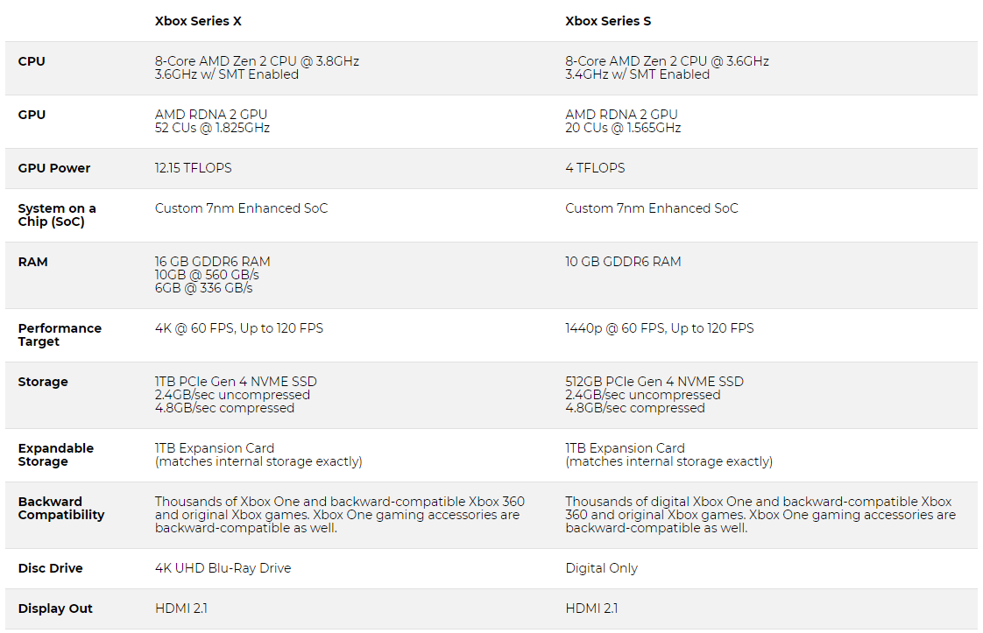Click the System on a Chip row label
Screen dimensions: 983x633
coord(57,215)
